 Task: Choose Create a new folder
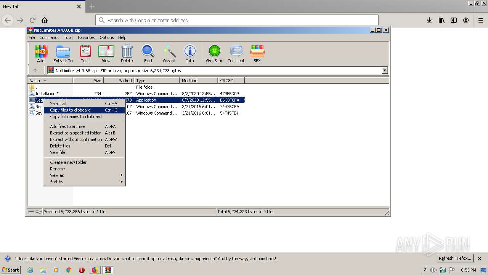coord(84,162)
